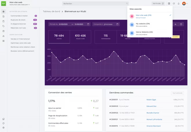Open the settings gear icon in sidebar
Viewport: 191px width, 132px height.
3,128
